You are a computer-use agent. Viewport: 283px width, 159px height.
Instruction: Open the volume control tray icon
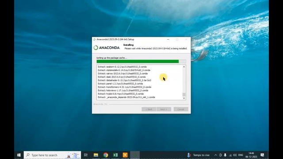tap(235, 155)
